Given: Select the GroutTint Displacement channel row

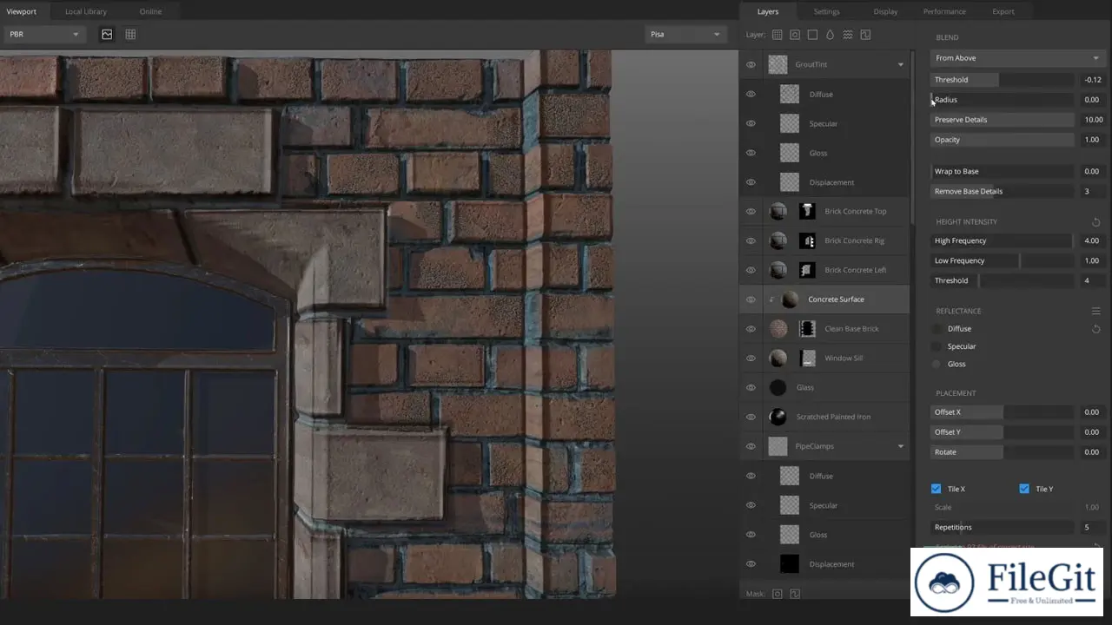Looking at the screenshot, I should coord(824,182).
